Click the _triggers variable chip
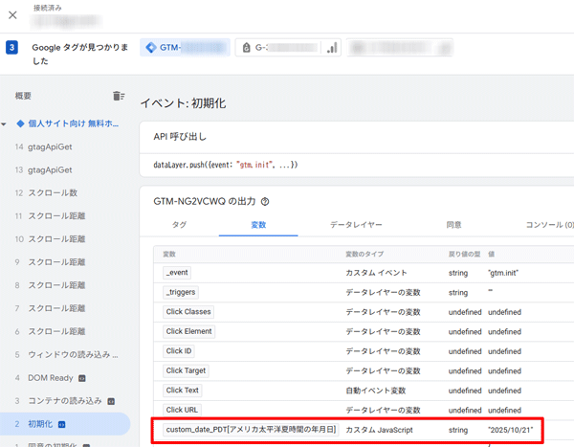 [183, 292]
